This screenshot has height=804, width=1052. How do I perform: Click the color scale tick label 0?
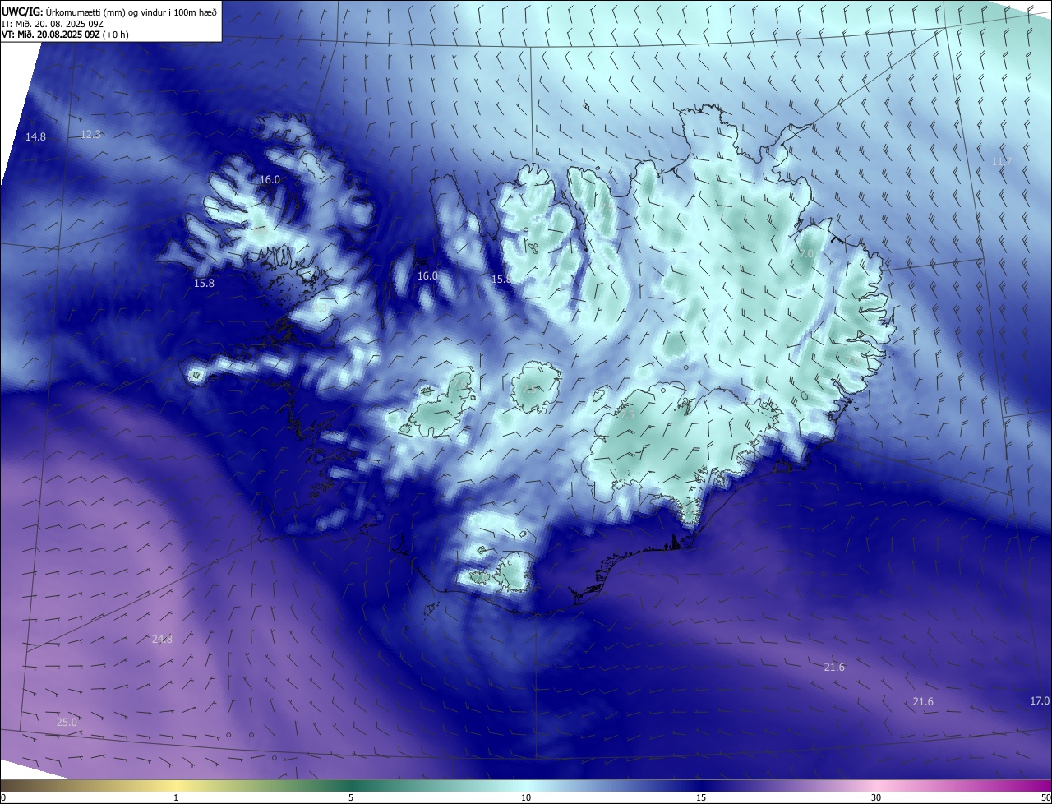(x=3, y=797)
